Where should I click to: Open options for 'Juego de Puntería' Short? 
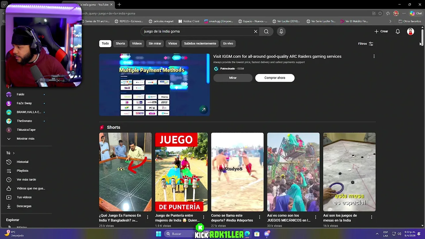point(204,217)
